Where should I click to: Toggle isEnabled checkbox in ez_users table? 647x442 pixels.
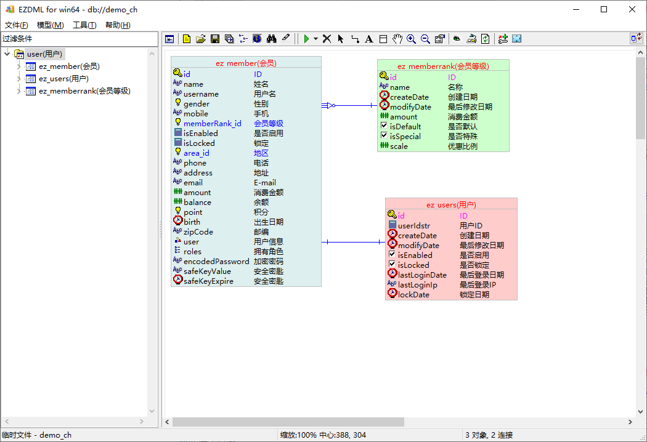[x=392, y=255]
